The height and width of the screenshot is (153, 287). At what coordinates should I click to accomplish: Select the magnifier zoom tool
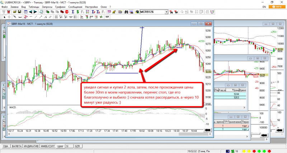click(x=15, y=17)
